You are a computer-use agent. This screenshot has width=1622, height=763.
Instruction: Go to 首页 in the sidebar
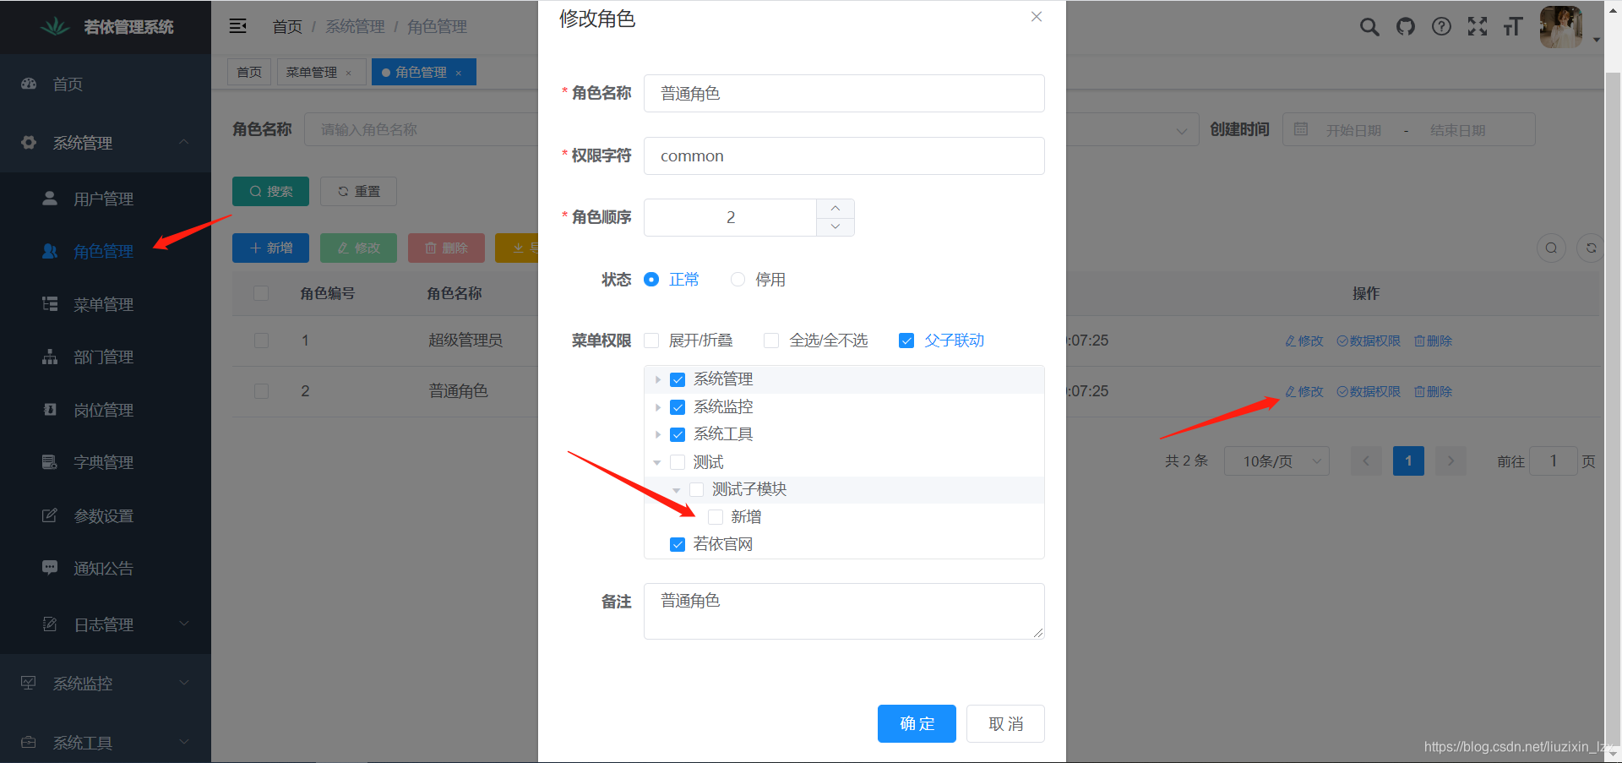point(106,84)
